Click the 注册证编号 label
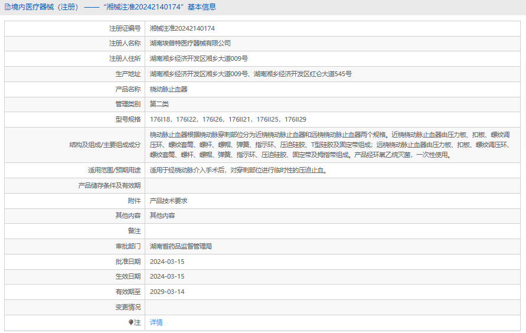This screenshot has width=526, height=333. coord(125,28)
